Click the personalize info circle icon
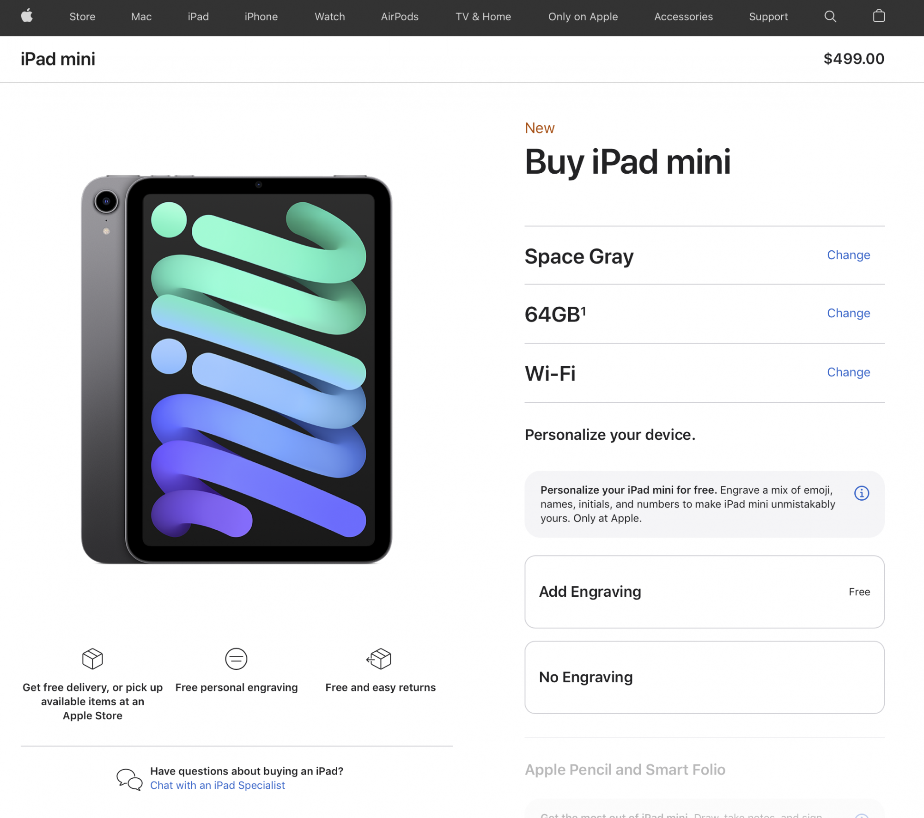Viewport: 924px width, 818px height. pos(862,493)
